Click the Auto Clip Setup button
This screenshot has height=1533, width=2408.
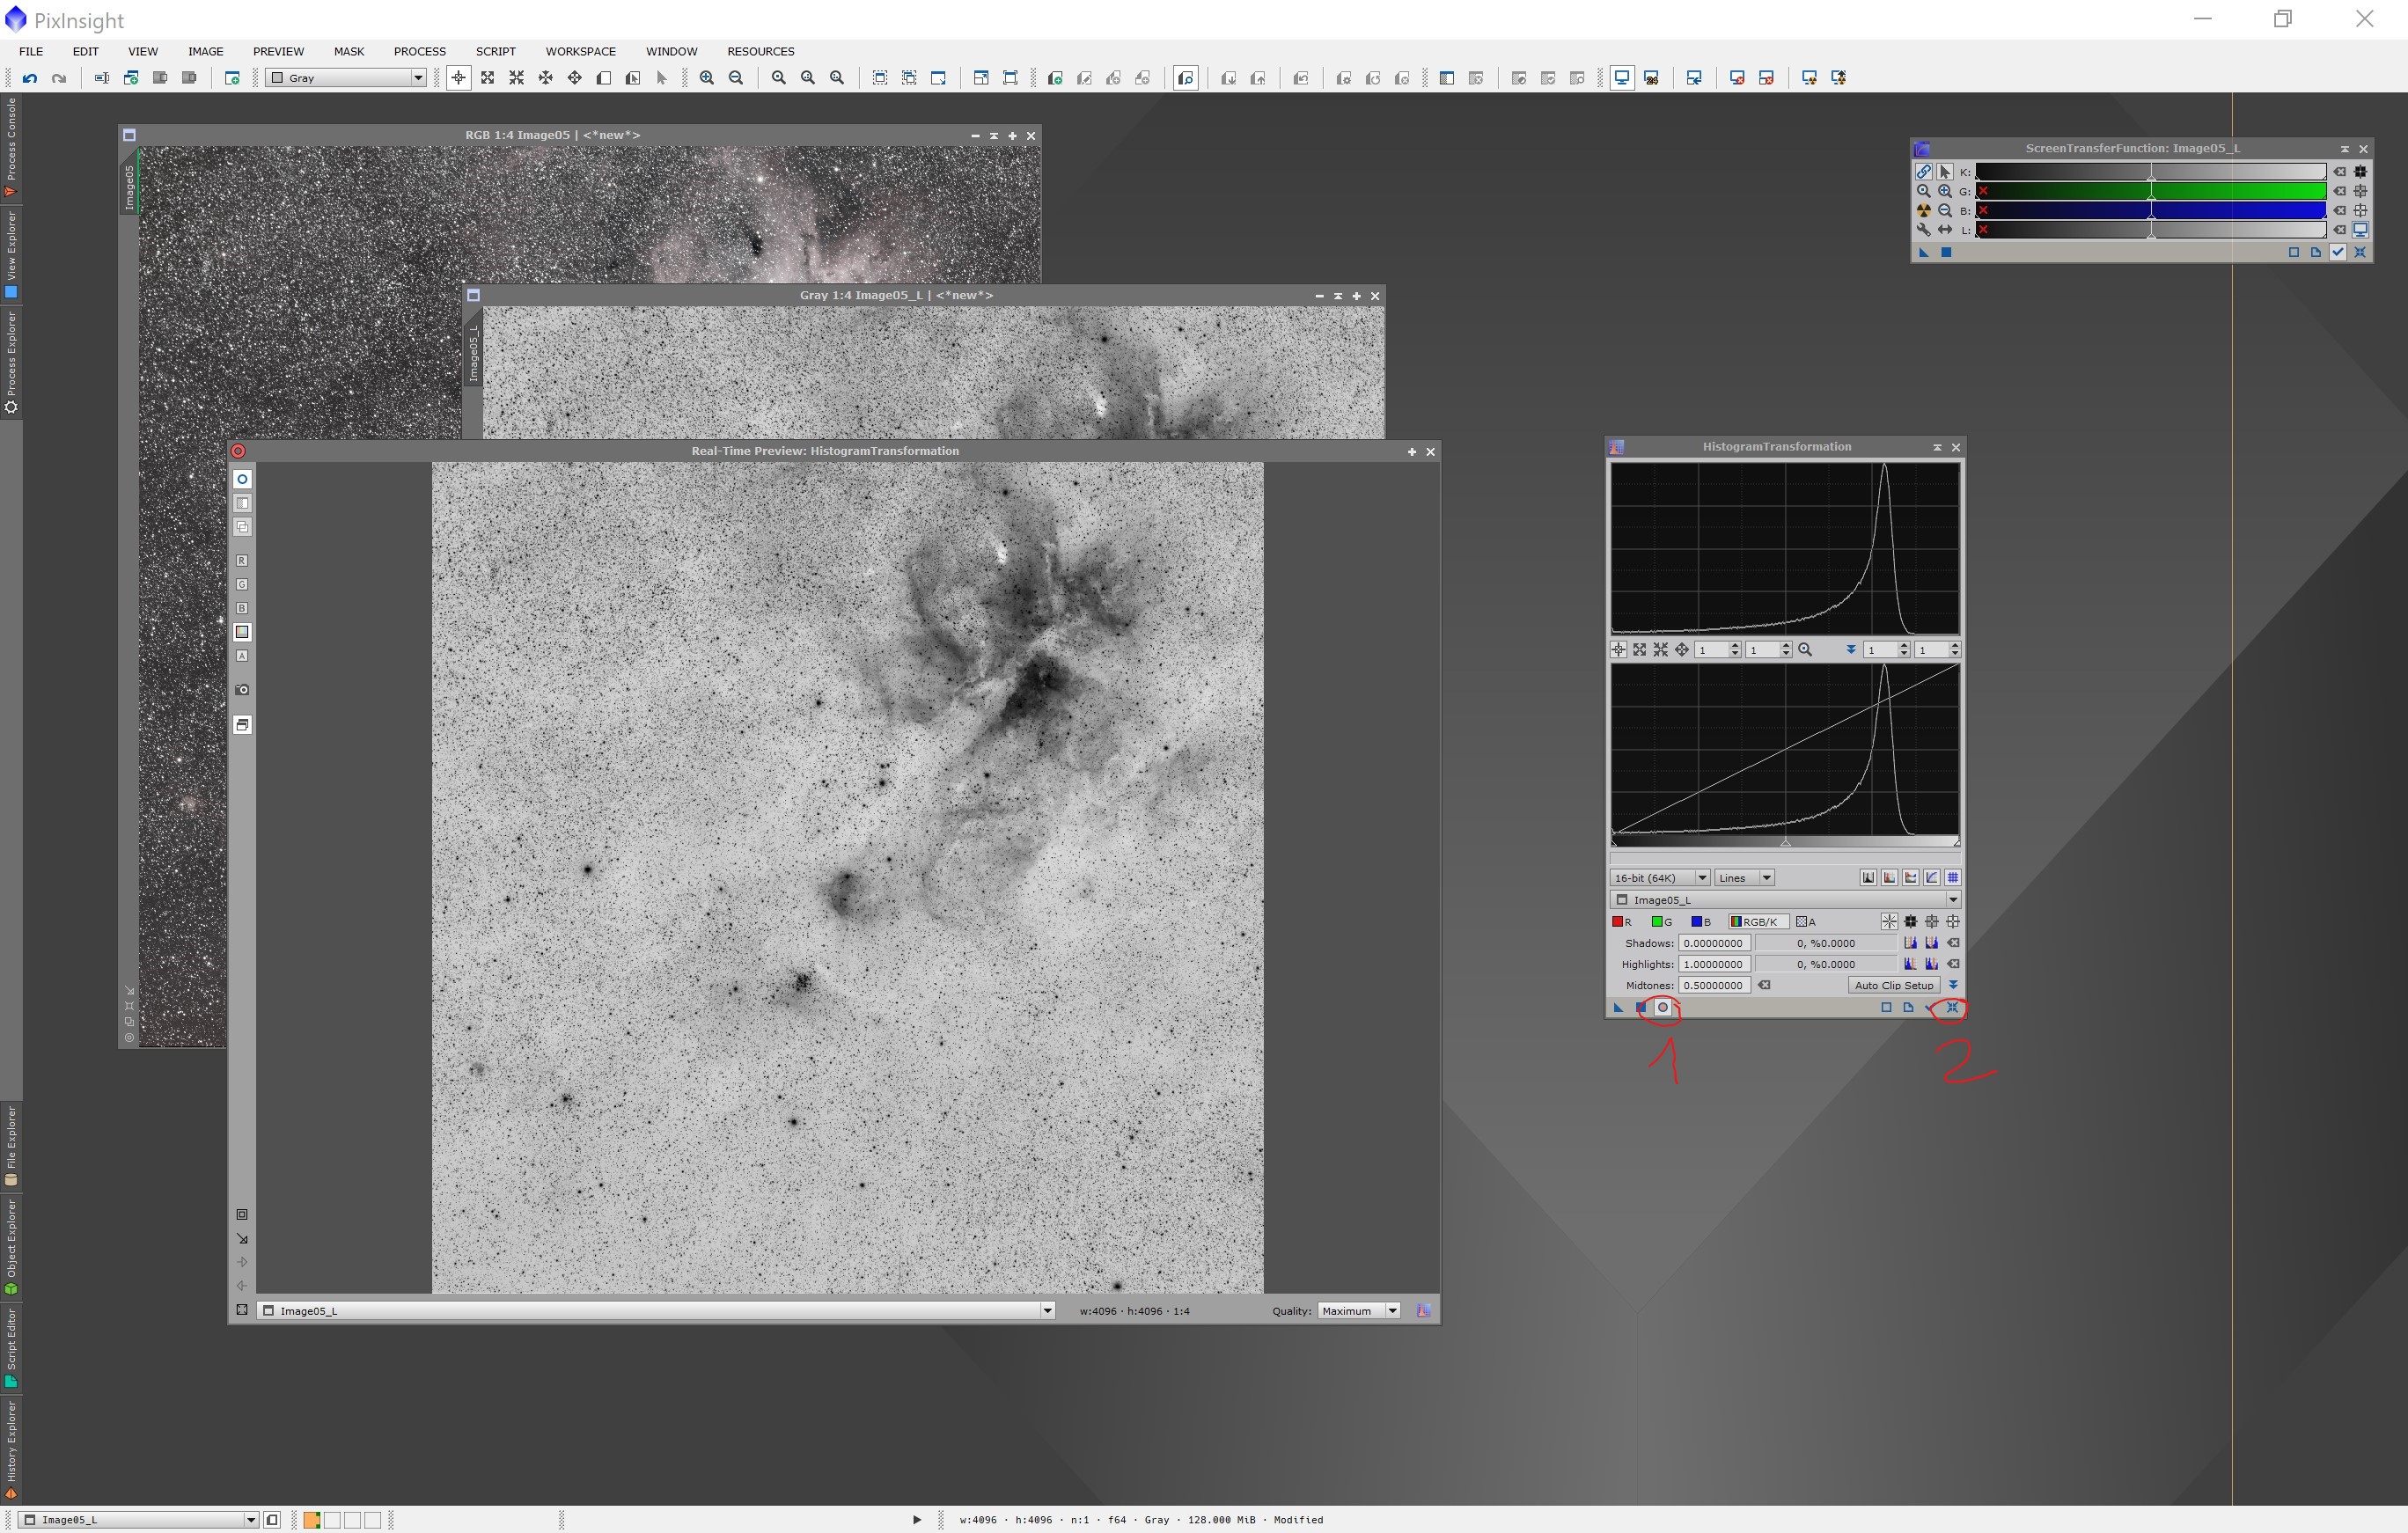(x=1894, y=985)
